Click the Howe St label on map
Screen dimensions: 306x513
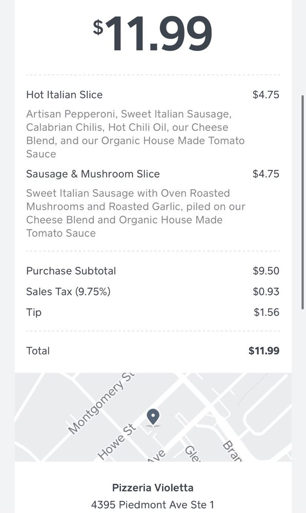click(x=117, y=441)
